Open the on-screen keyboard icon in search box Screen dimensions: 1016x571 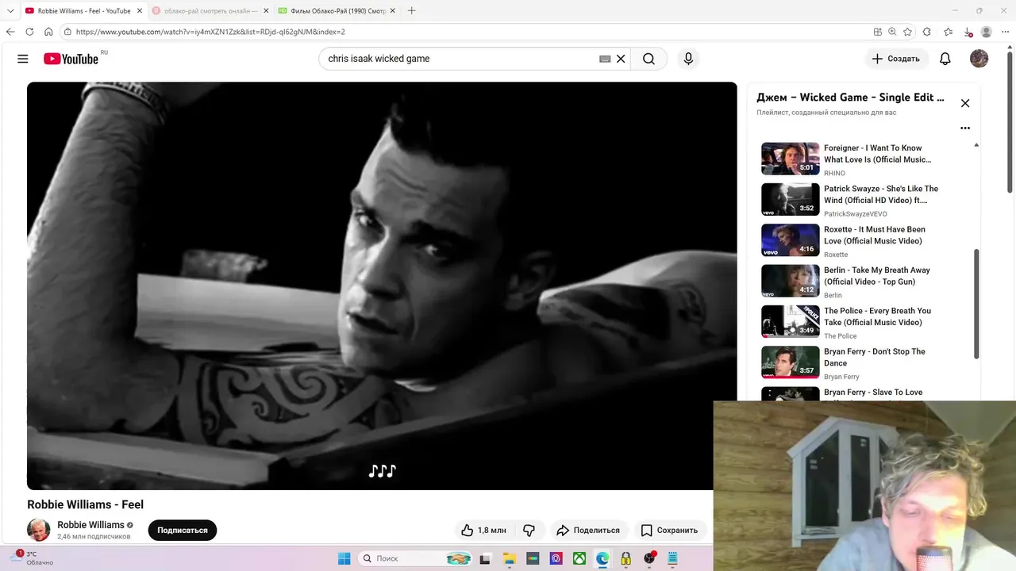coord(605,59)
